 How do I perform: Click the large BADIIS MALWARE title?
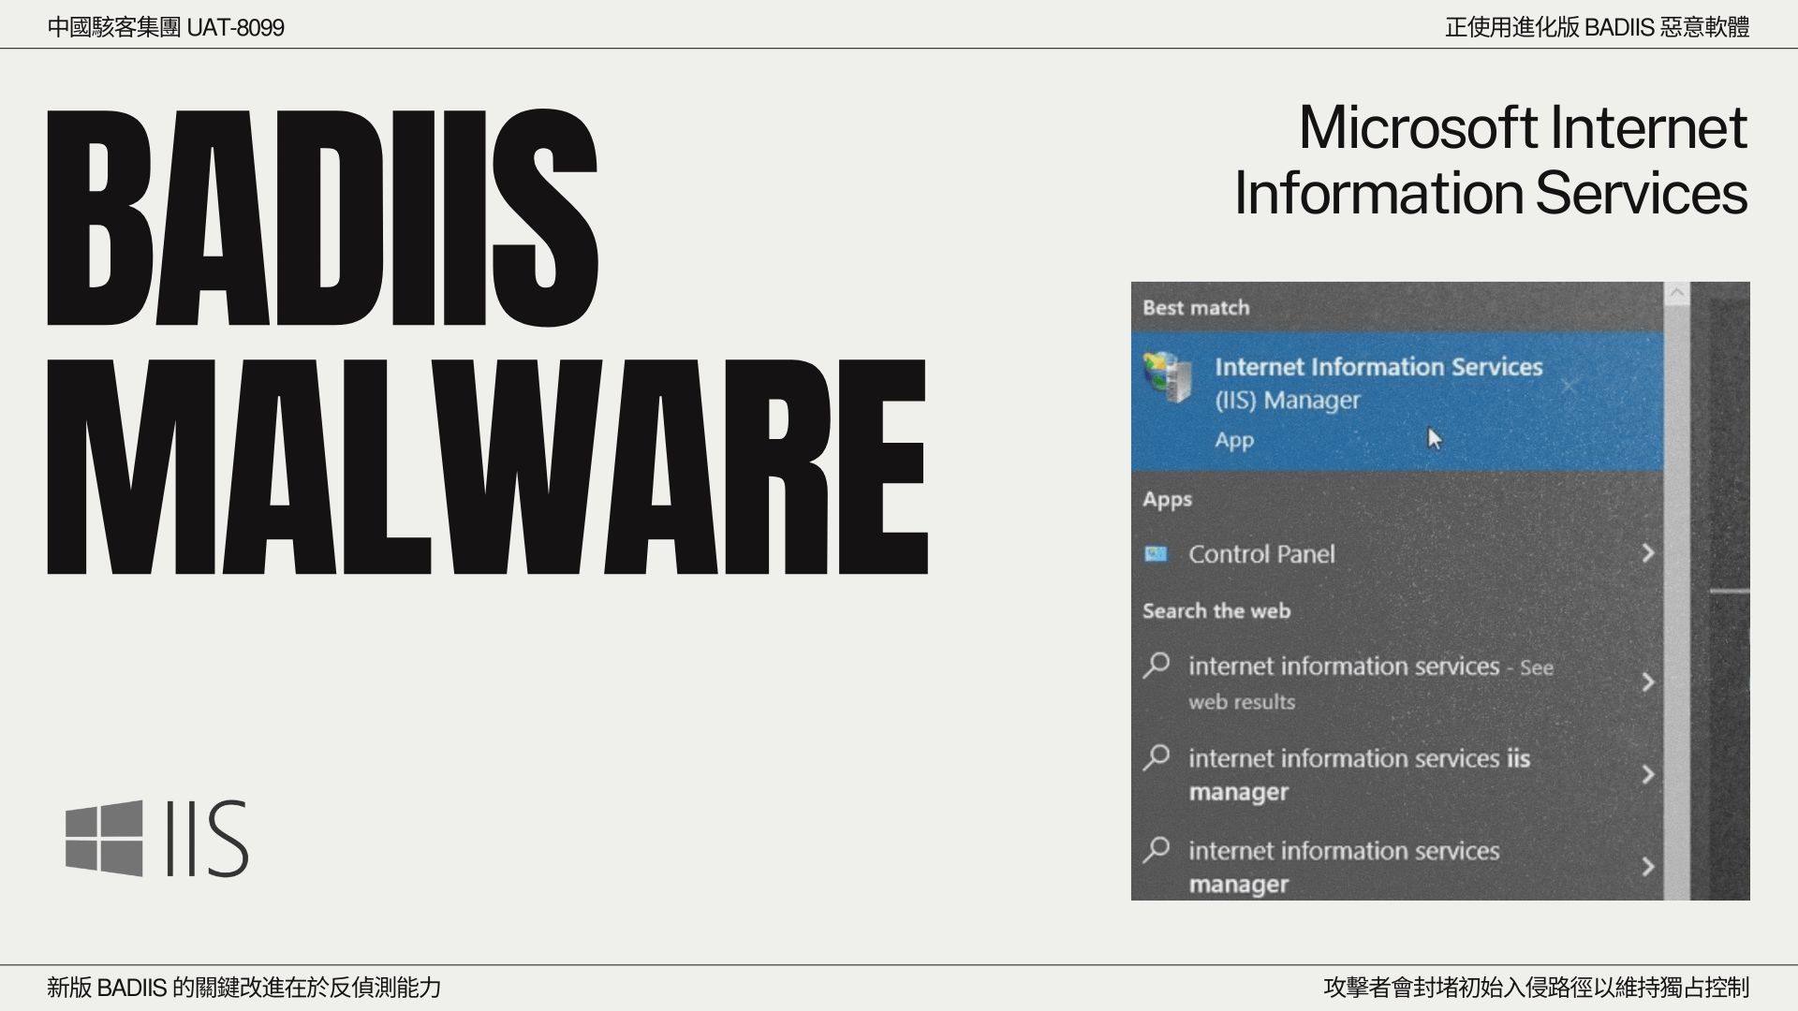pyautogui.click(x=487, y=342)
